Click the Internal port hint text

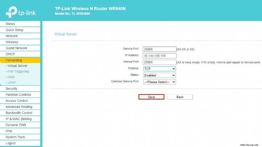[218, 62]
